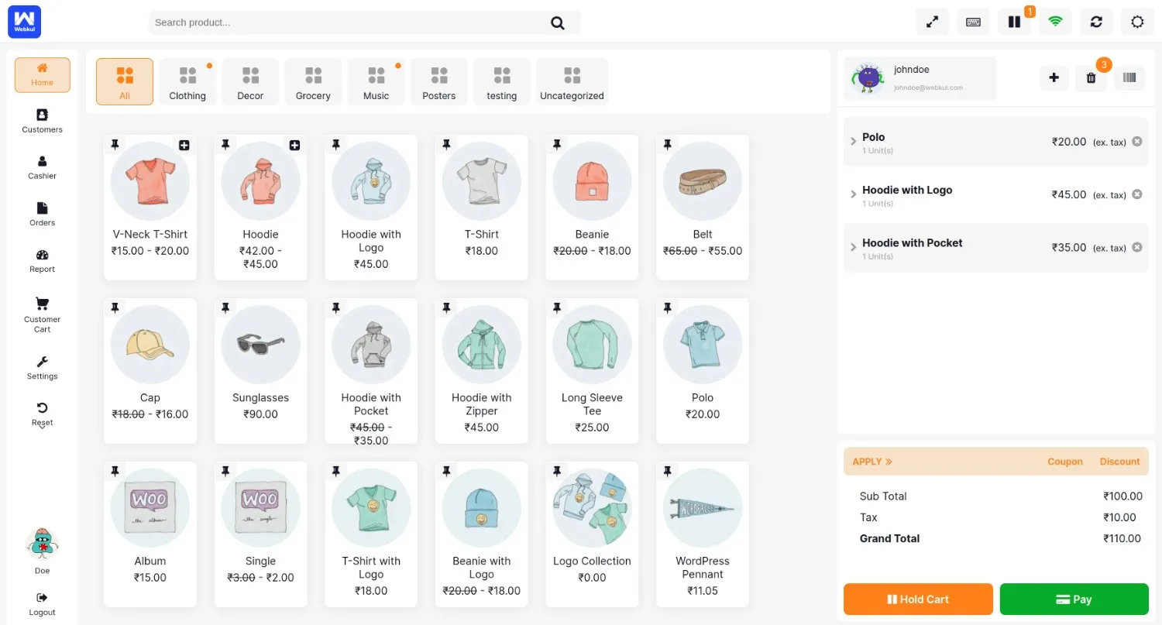Add Long Sleeve Tee to cart
Screen dimensions: 1162x625
coord(592,370)
